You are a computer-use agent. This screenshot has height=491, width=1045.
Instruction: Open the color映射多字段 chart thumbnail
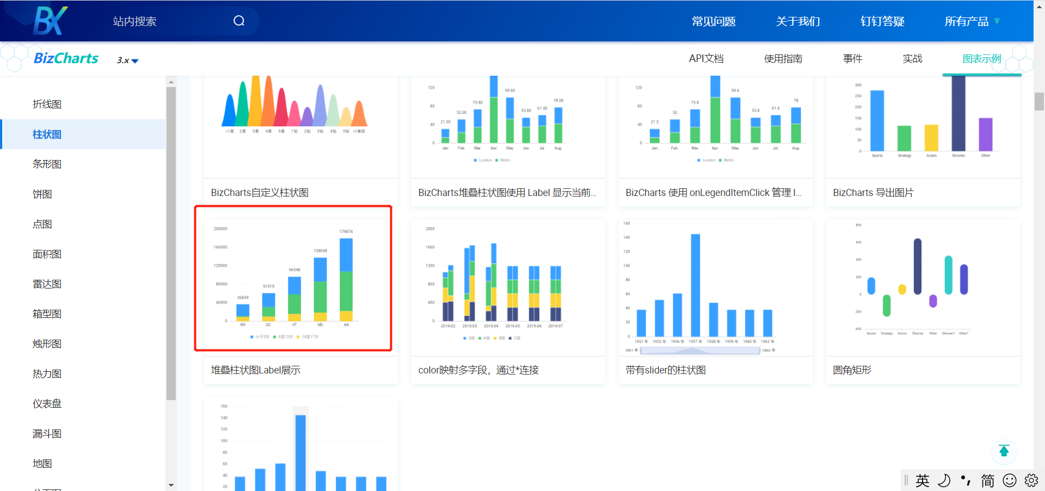coord(508,288)
